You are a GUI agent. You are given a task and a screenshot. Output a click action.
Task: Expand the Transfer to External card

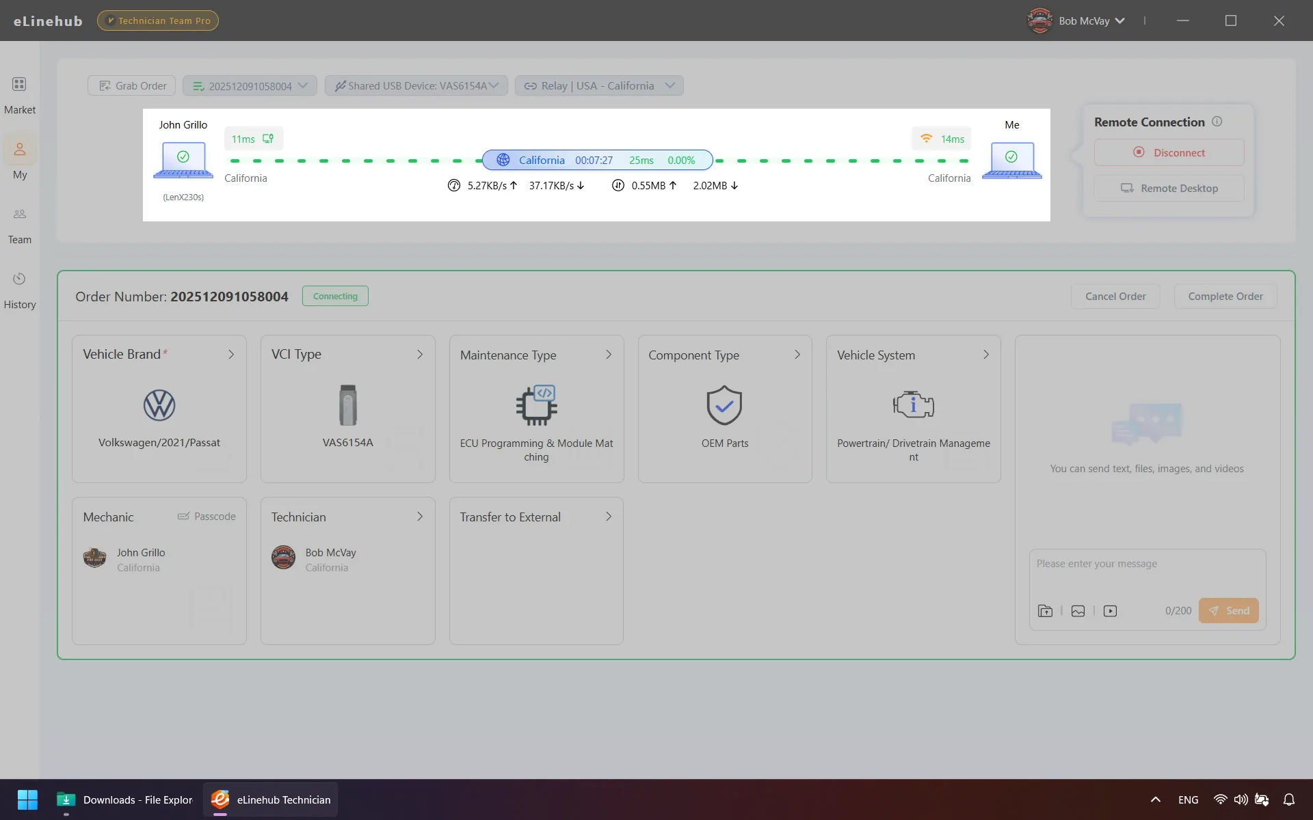click(x=609, y=516)
